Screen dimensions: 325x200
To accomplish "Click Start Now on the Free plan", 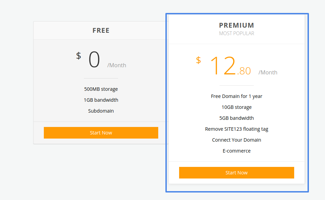I will click(101, 133).
